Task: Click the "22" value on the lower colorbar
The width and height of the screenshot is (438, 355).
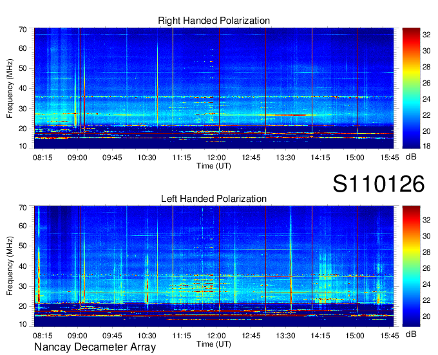Action: pyautogui.click(x=426, y=300)
